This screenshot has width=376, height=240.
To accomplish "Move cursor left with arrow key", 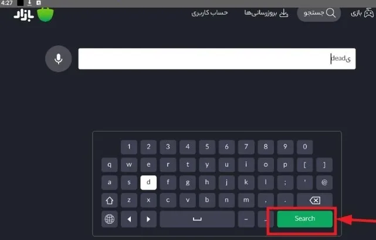I will tap(129, 219).
